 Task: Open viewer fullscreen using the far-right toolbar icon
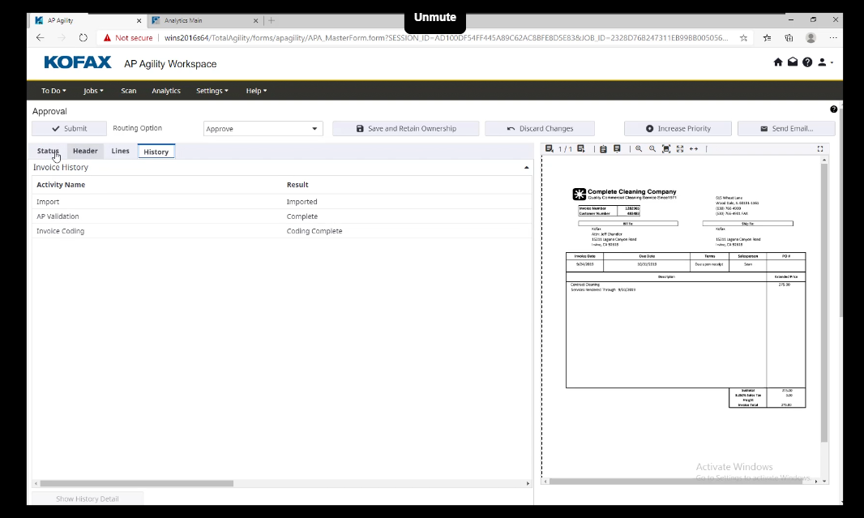820,149
